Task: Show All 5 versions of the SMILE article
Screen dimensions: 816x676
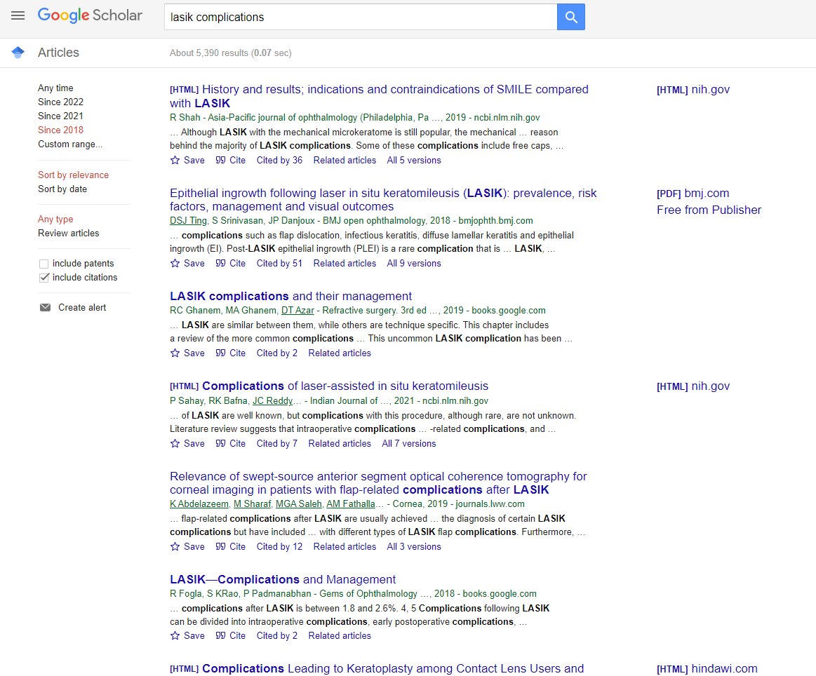Action: [413, 160]
